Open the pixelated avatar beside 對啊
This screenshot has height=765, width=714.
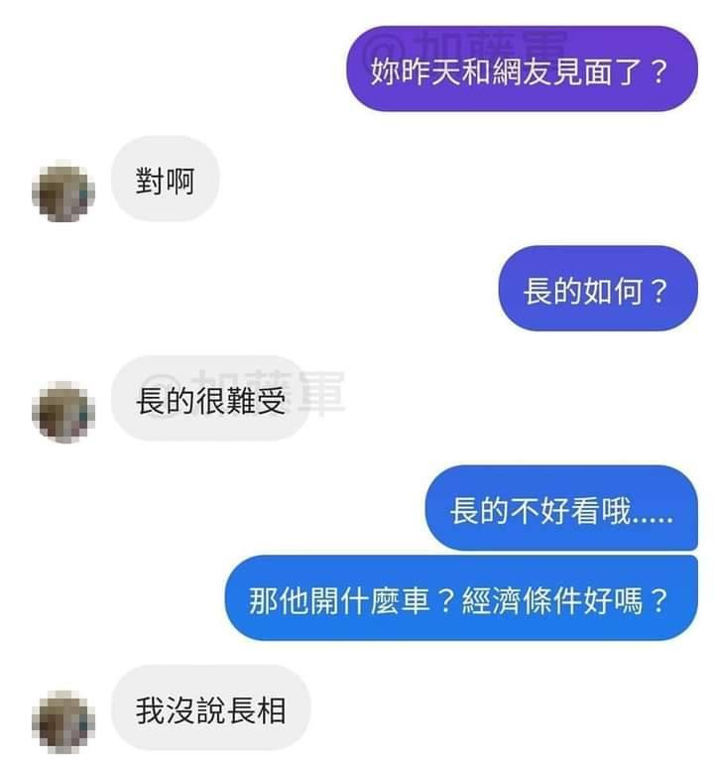62,191
